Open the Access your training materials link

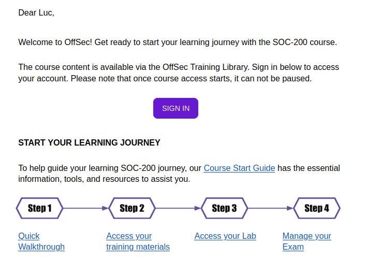point(138,241)
